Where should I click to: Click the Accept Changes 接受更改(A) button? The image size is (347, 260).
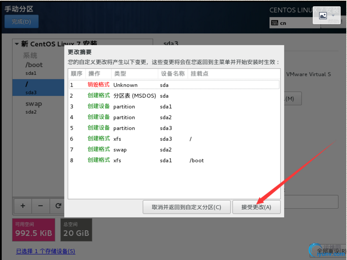[x=256, y=207]
